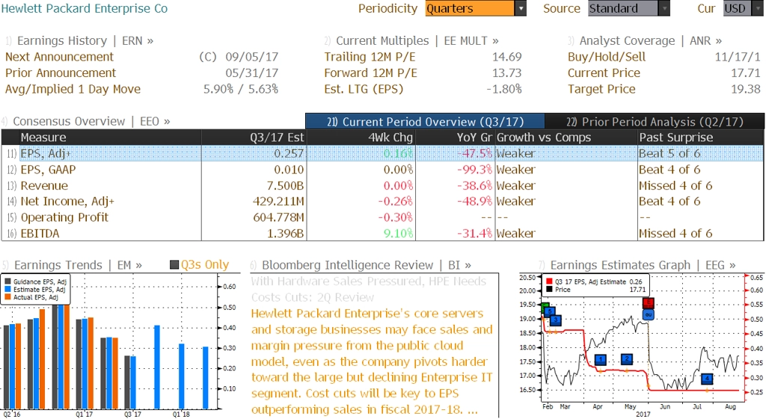766x419 pixels.
Task: Switch to Current Period Overview (Q3/17) tab
Action: coord(425,122)
